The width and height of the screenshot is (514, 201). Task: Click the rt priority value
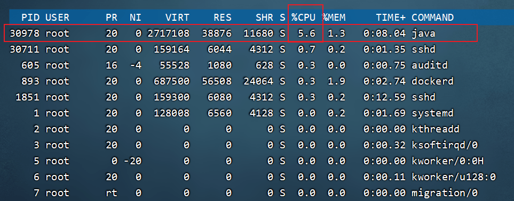112,193
